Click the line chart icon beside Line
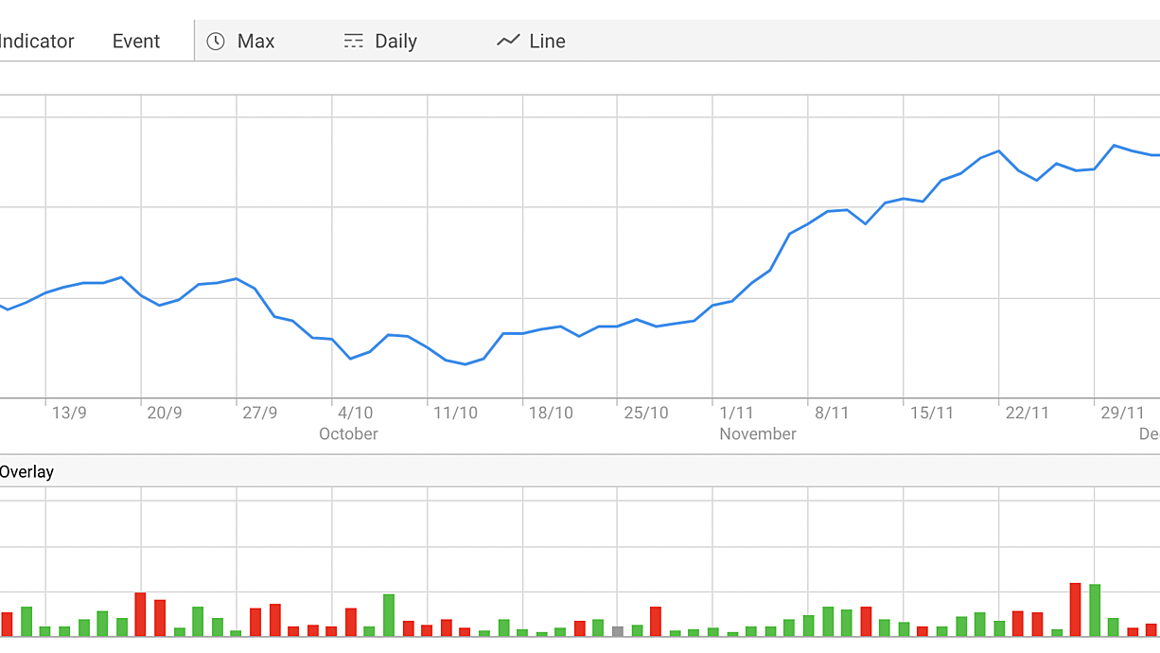Screen dimensions: 1160x653 508,41
